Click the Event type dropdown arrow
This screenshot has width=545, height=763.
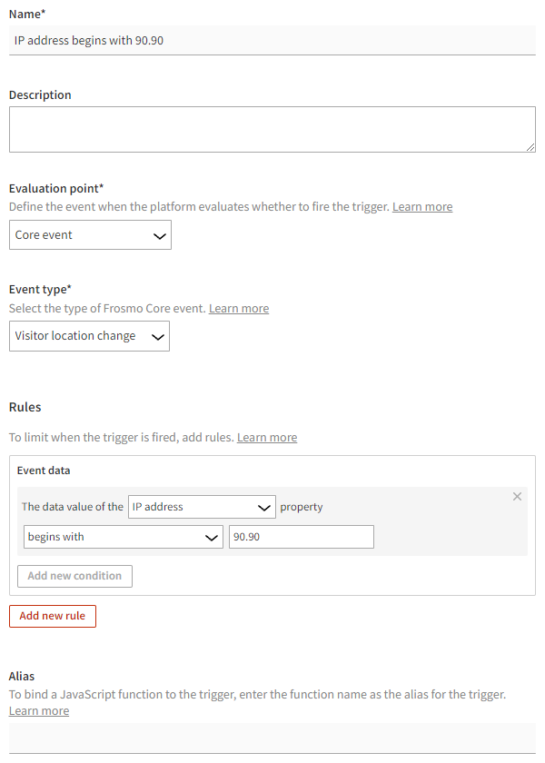click(x=160, y=336)
